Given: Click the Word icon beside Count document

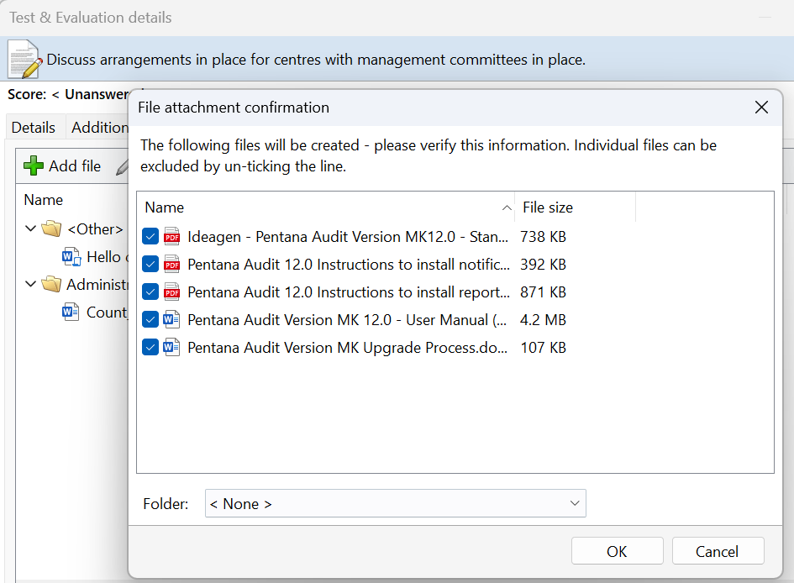Looking at the screenshot, I should pyautogui.click(x=71, y=313).
